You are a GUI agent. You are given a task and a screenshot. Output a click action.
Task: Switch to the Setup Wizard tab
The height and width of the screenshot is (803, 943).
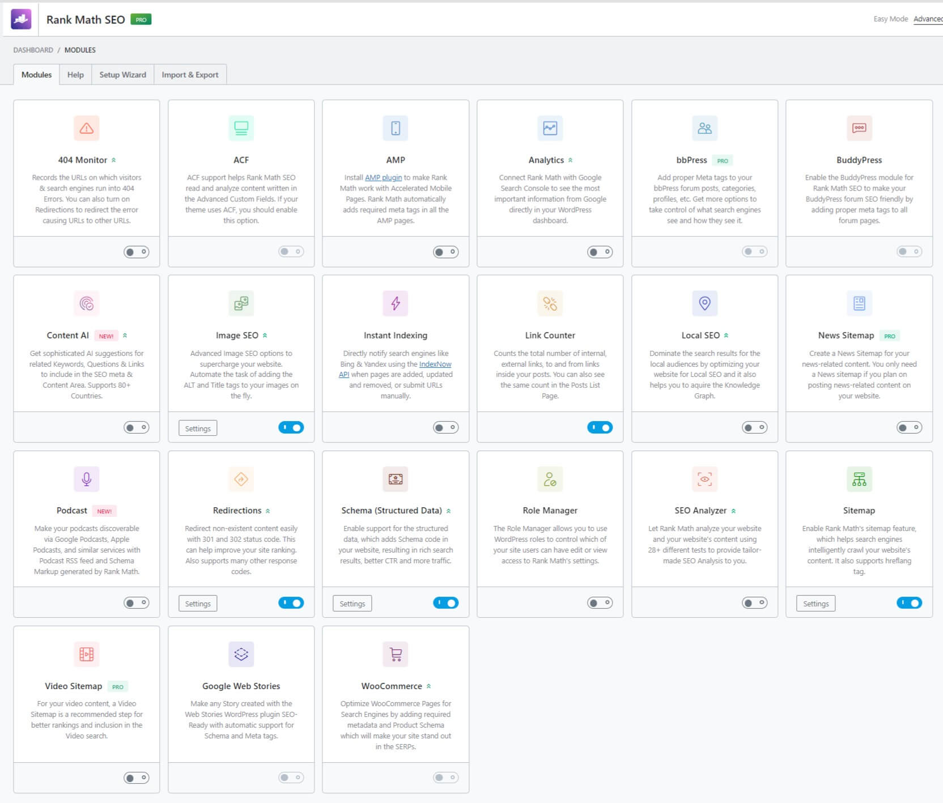click(x=122, y=75)
